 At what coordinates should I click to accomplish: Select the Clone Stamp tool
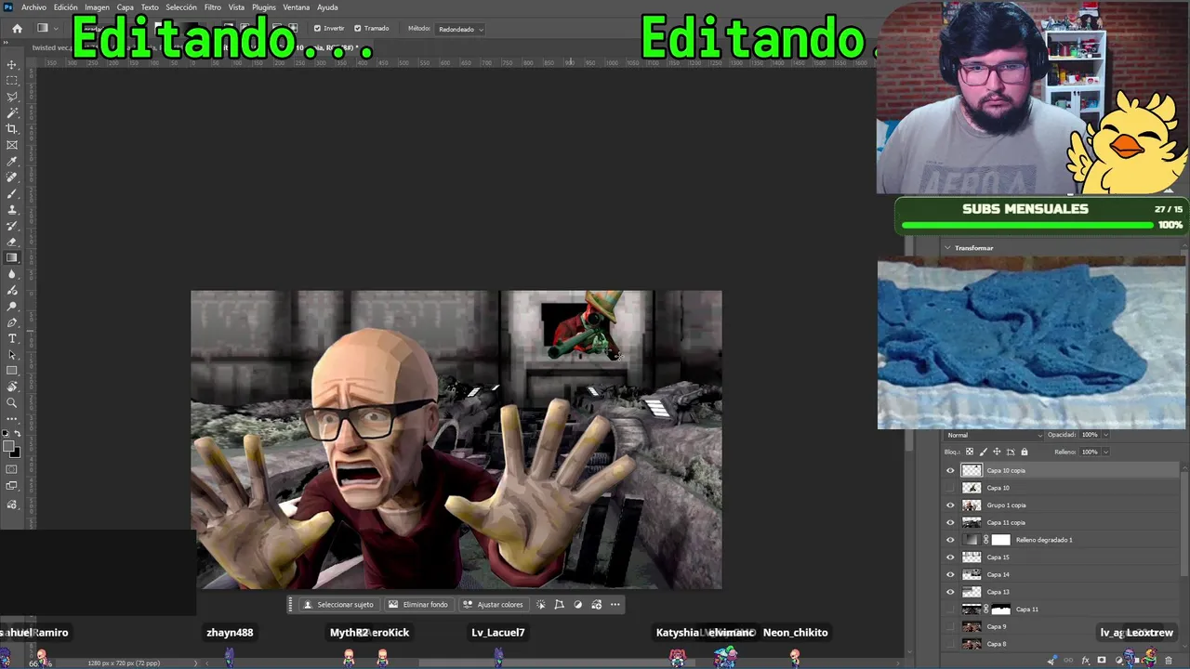click(x=12, y=210)
